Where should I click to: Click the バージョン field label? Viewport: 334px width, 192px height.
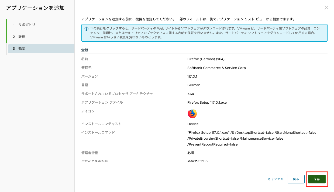[89, 77]
